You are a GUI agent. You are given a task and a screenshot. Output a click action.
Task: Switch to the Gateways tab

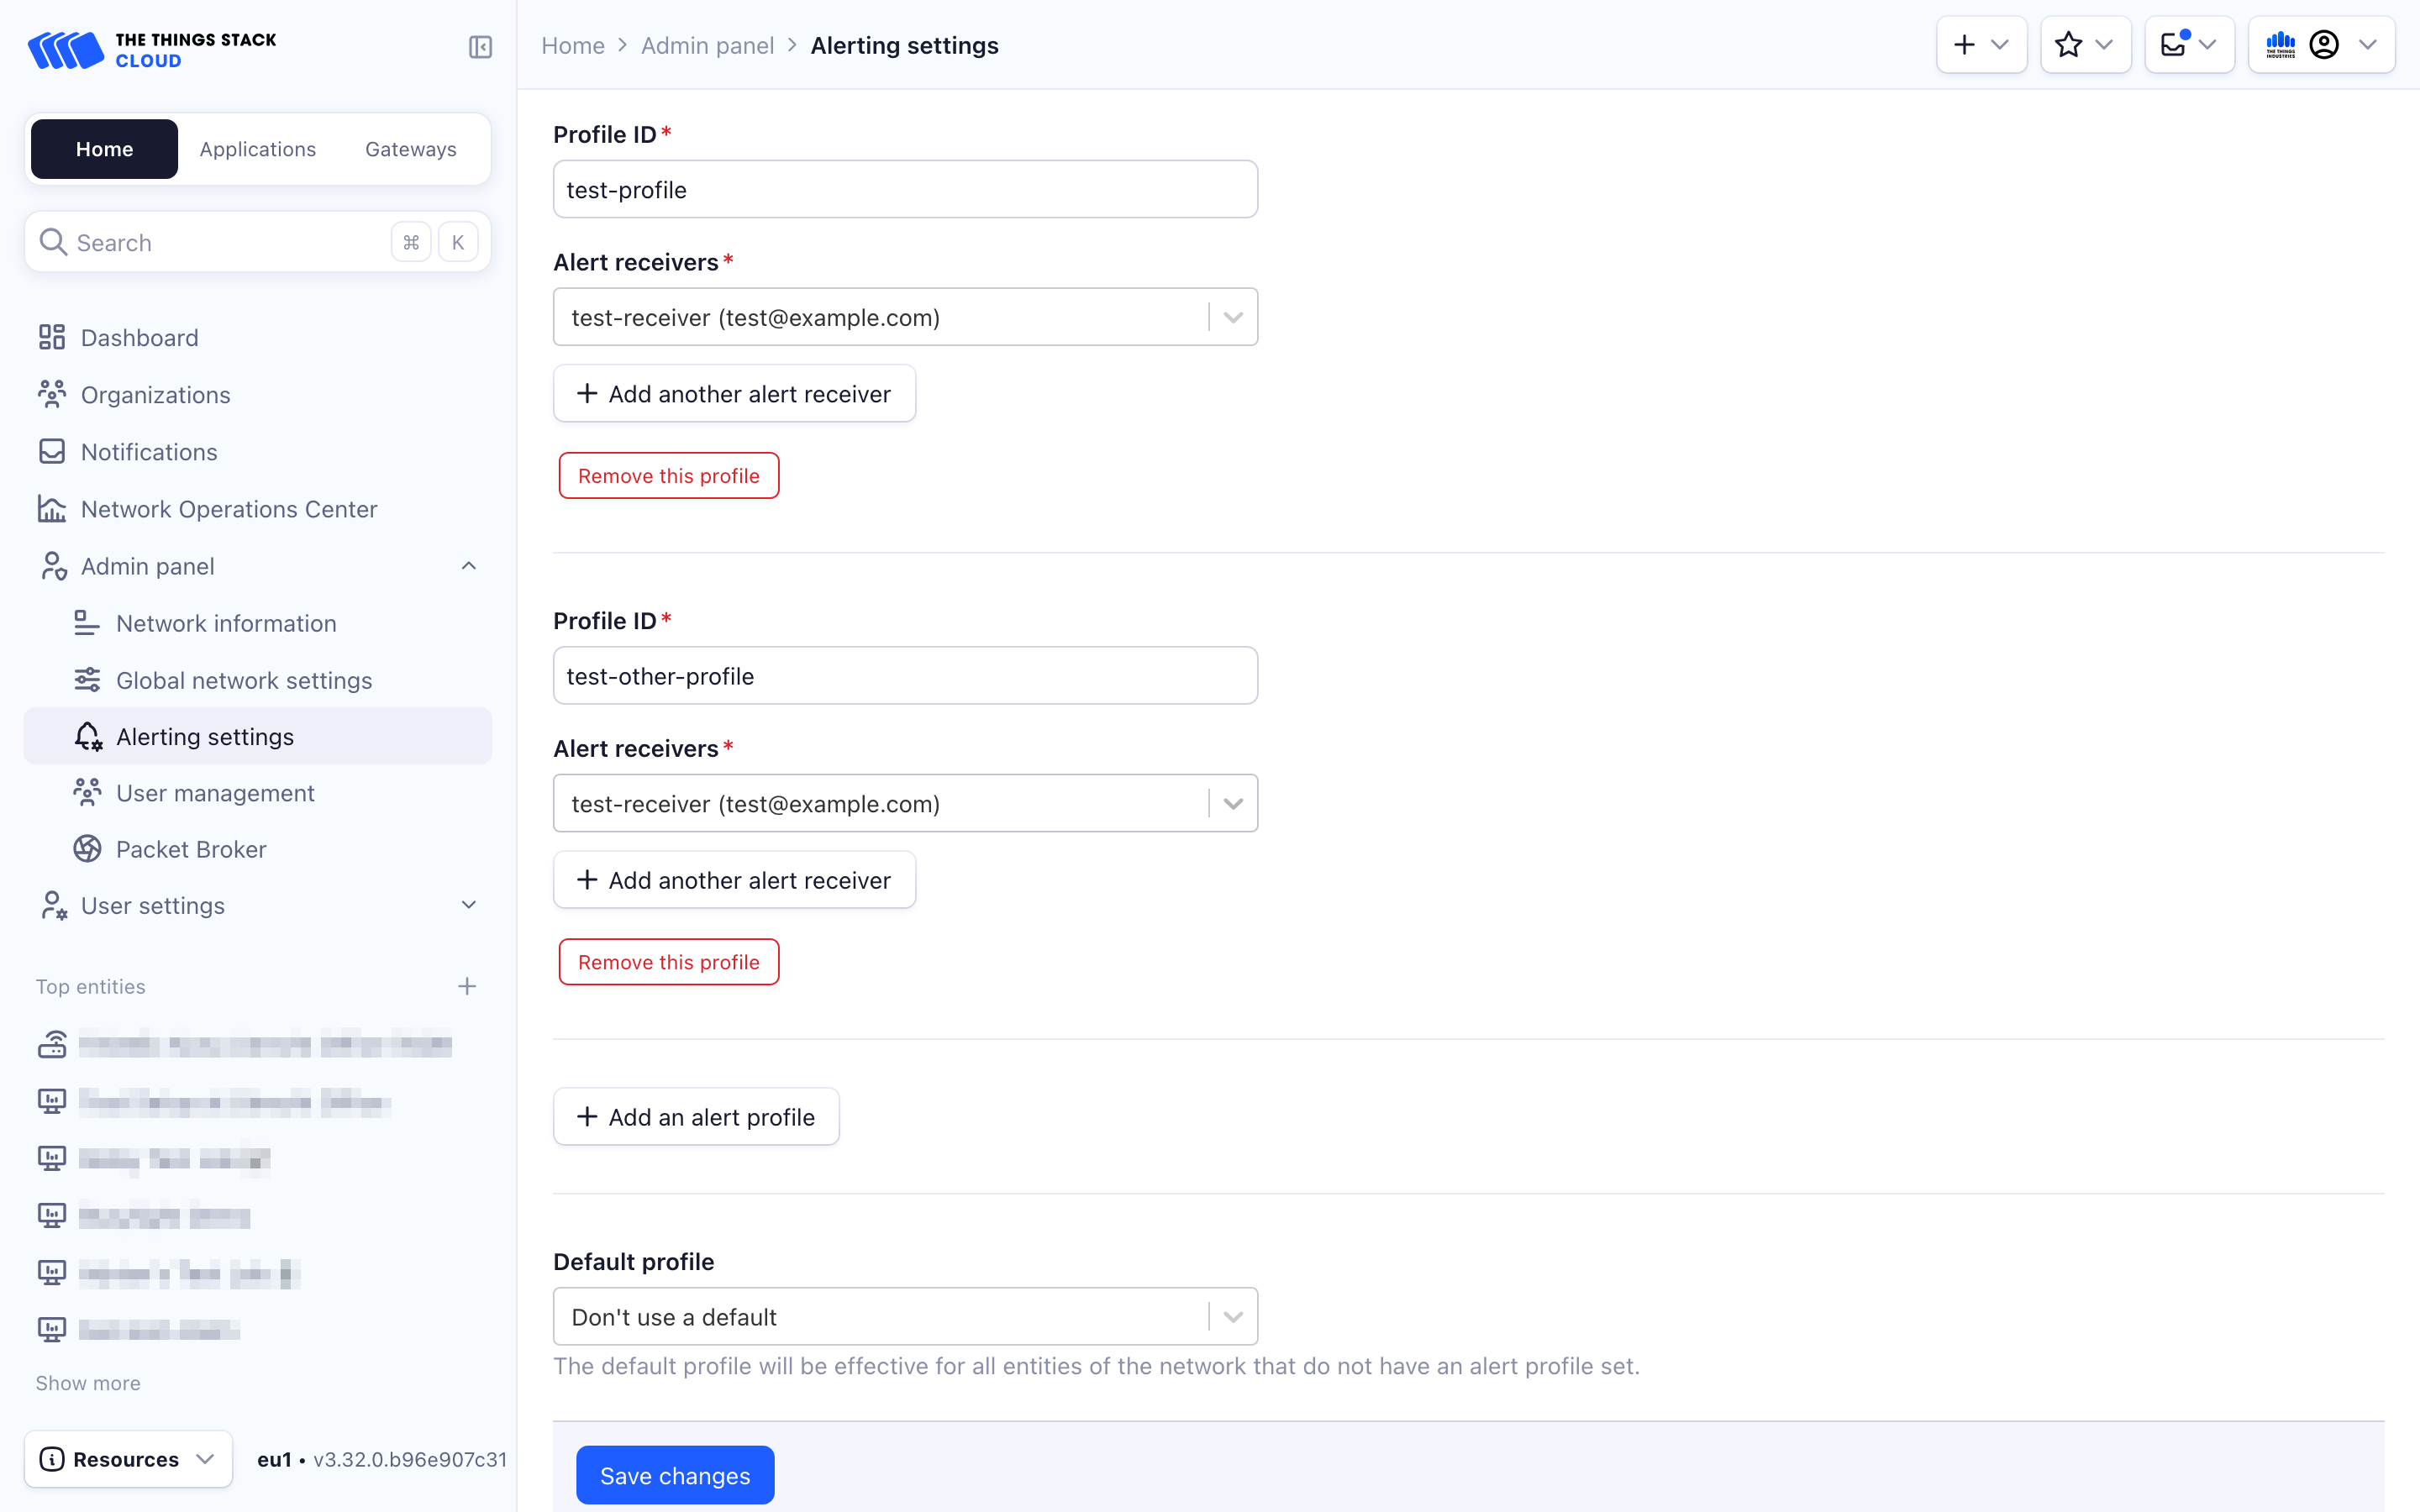410,148
